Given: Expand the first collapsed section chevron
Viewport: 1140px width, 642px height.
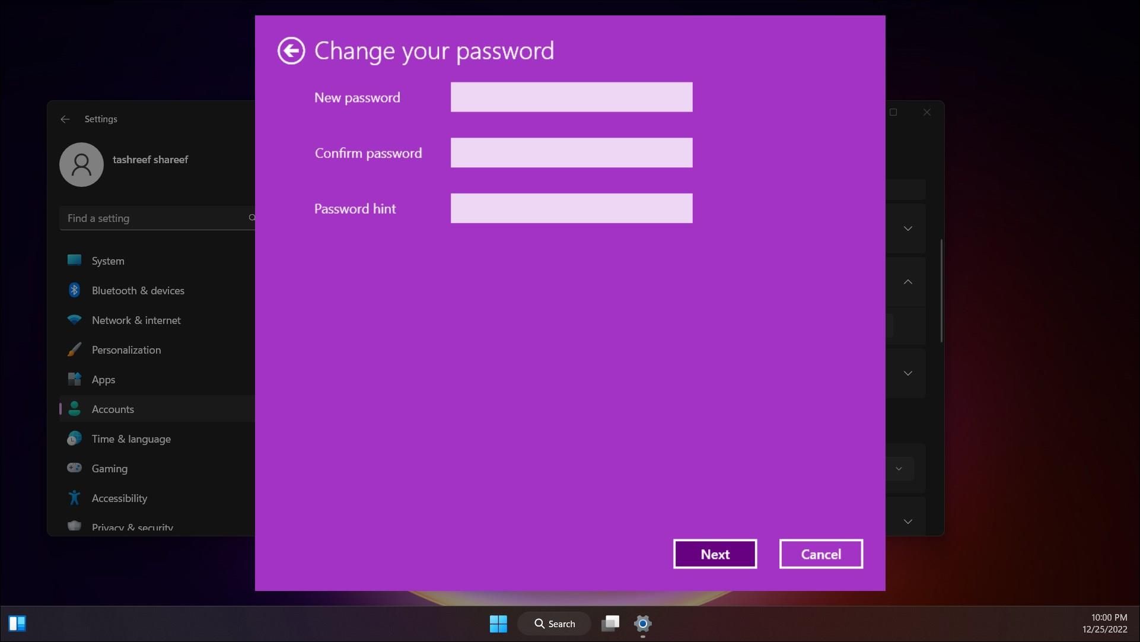Looking at the screenshot, I should click(908, 228).
